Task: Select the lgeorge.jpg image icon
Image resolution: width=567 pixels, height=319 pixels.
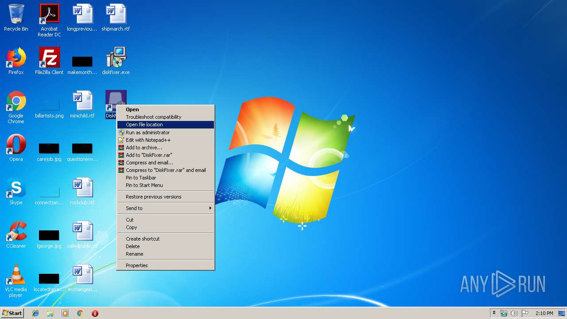Action: point(49,239)
